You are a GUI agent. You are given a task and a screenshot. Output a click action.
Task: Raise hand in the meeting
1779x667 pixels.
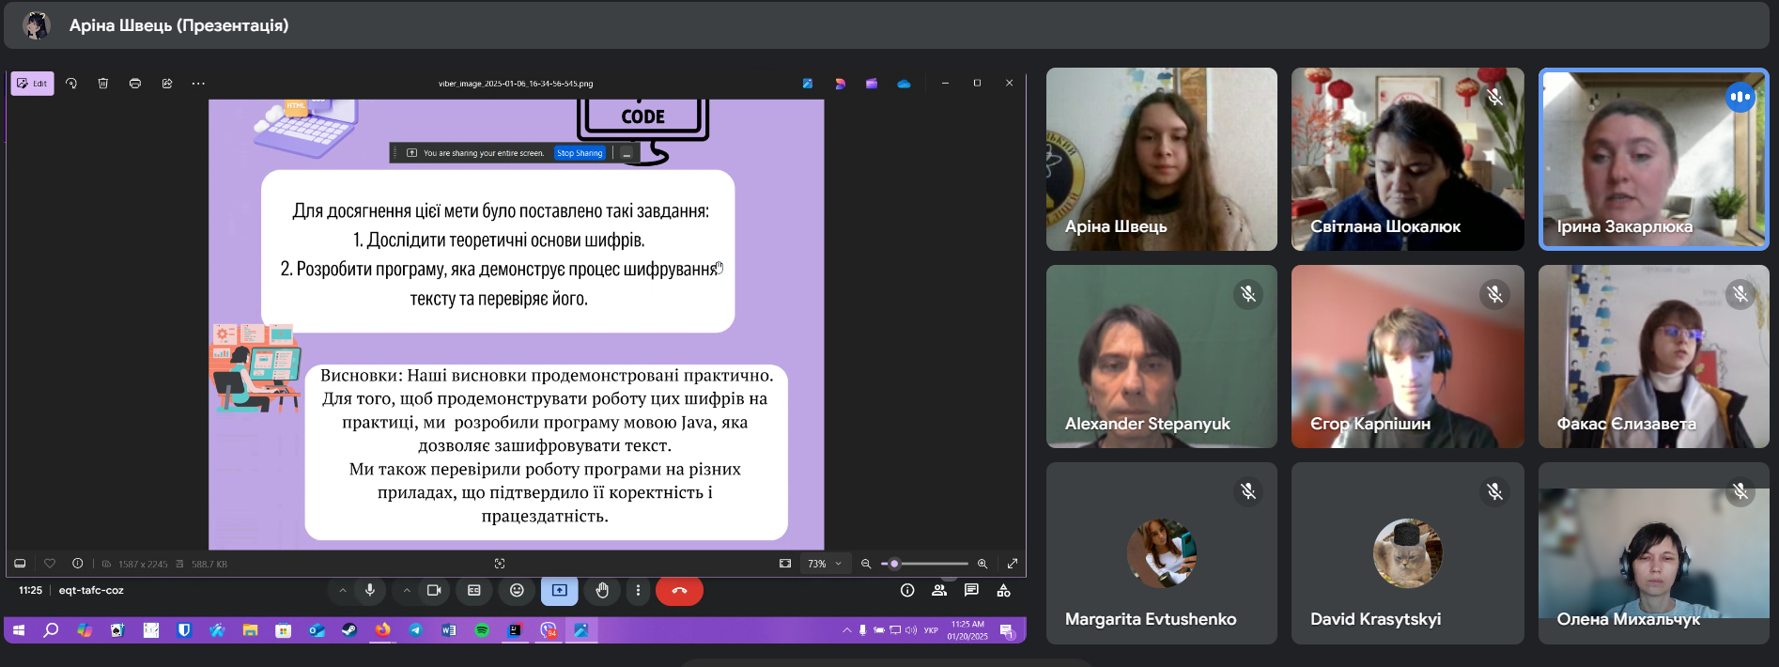click(602, 590)
